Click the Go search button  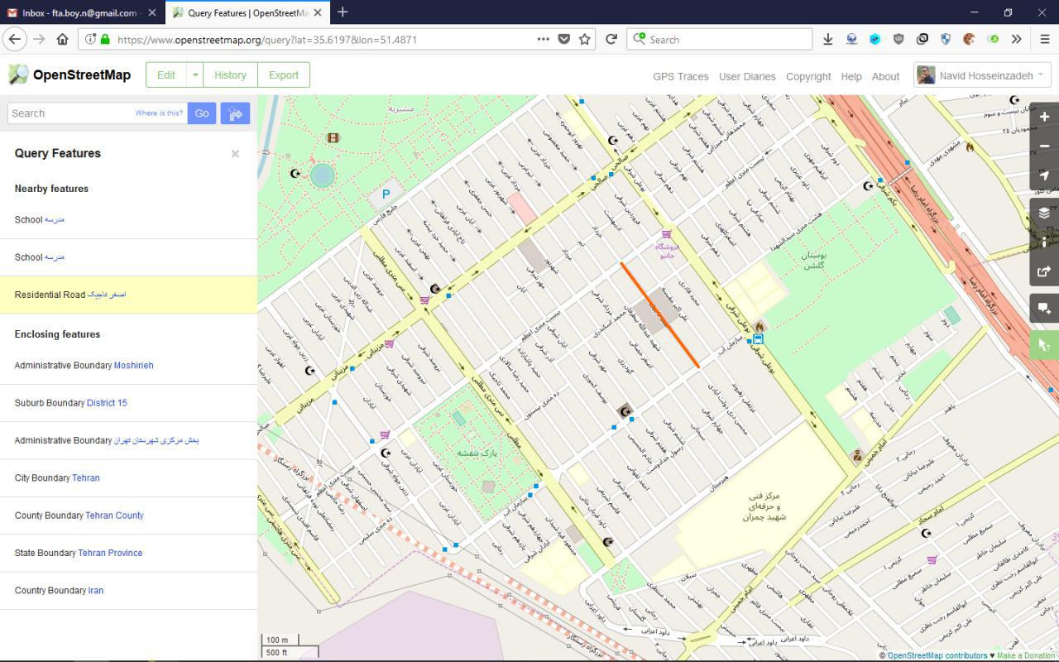202,113
